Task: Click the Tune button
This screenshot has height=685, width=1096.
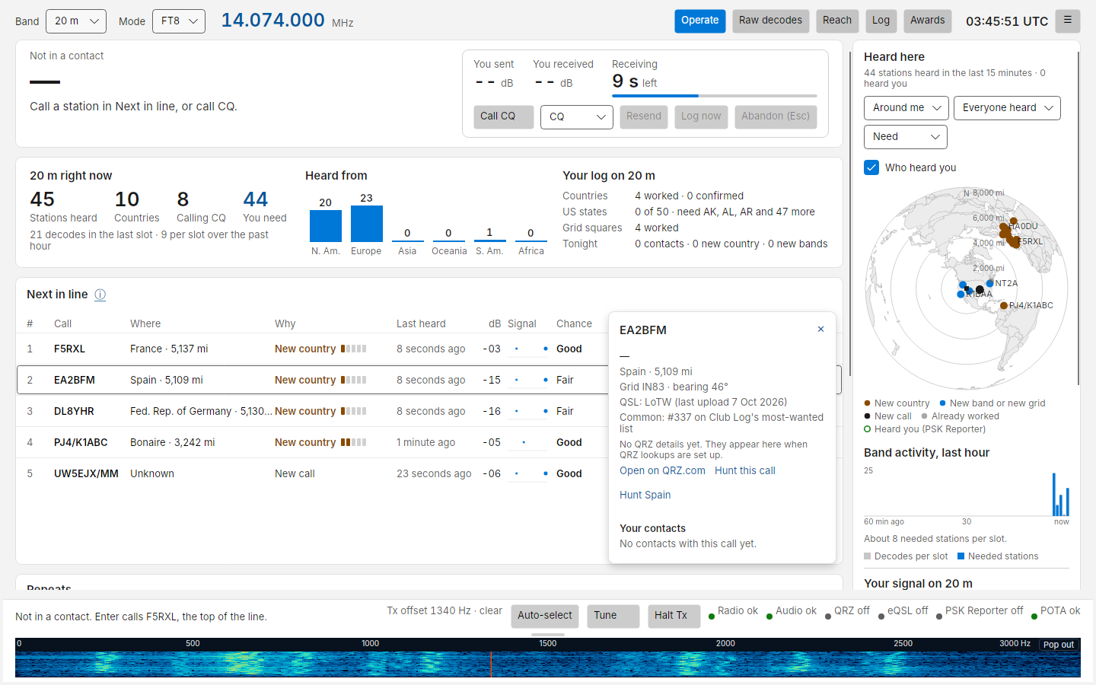Action: 613,616
